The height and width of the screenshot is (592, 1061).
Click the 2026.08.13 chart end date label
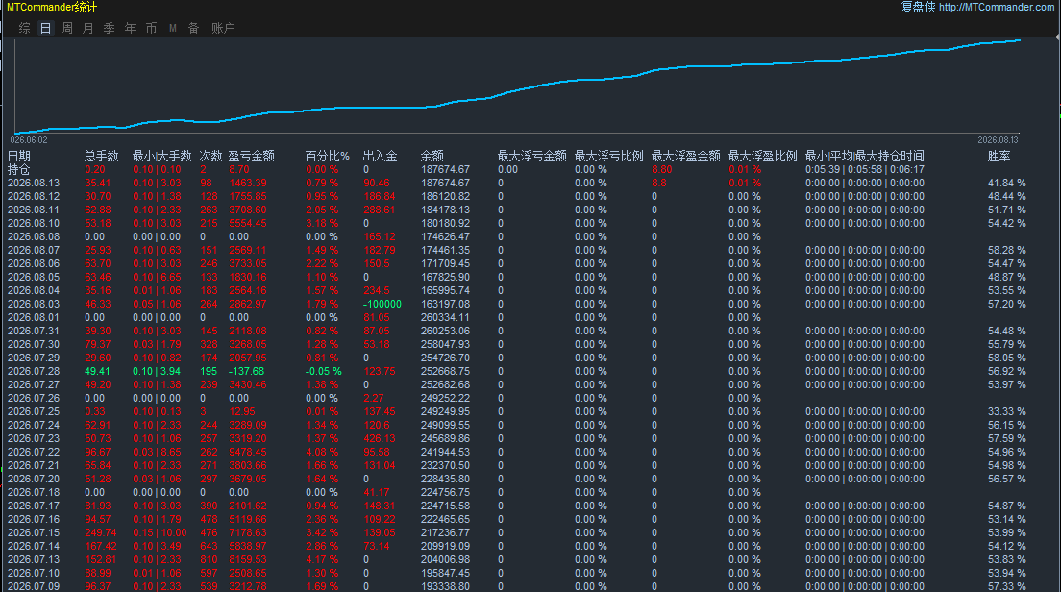[998, 140]
